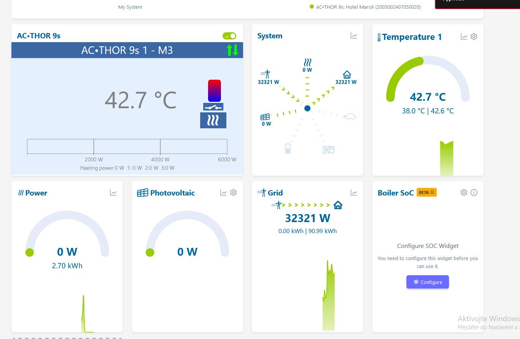Click the red-blue boiler tank icon
Image resolution: width=520 pixels, height=339 pixels.
tap(214, 91)
